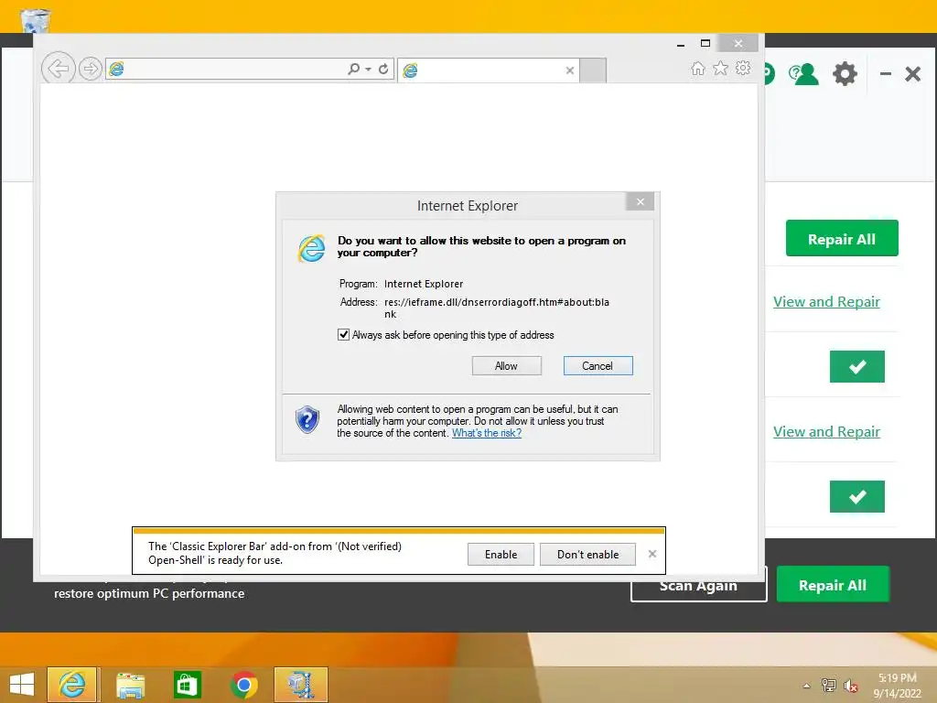
Task: Uncheck 'Always ask before opening this type'
Action: (x=343, y=335)
